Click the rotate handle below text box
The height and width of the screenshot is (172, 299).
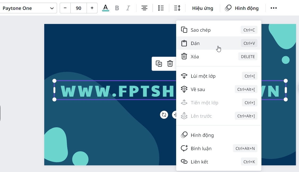[x=164, y=115]
